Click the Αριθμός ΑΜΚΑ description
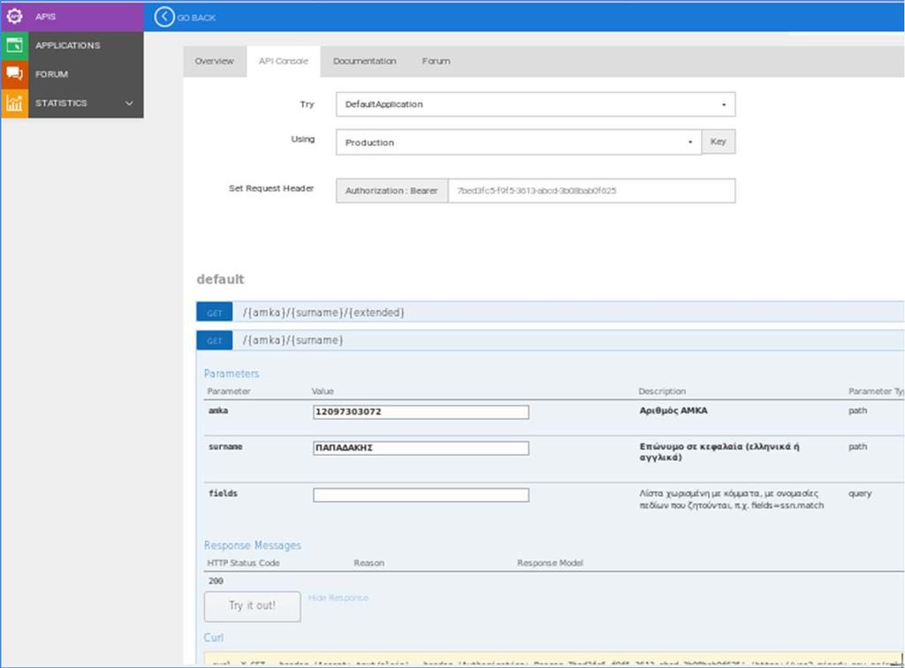Viewport: 905px width, 668px height. [x=673, y=411]
